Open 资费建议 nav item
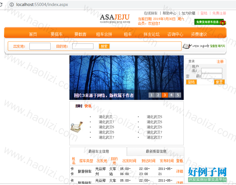 (199, 34)
